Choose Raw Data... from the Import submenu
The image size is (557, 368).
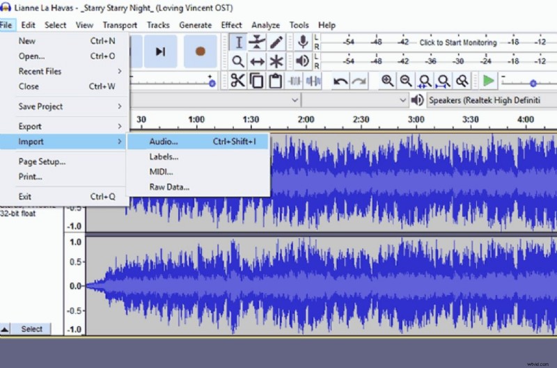(x=198, y=187)
